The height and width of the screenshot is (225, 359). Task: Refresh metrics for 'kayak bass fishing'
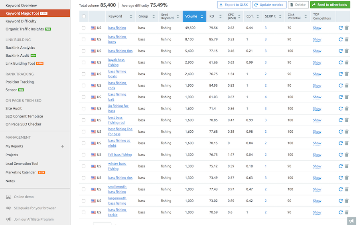click(341, 62)
